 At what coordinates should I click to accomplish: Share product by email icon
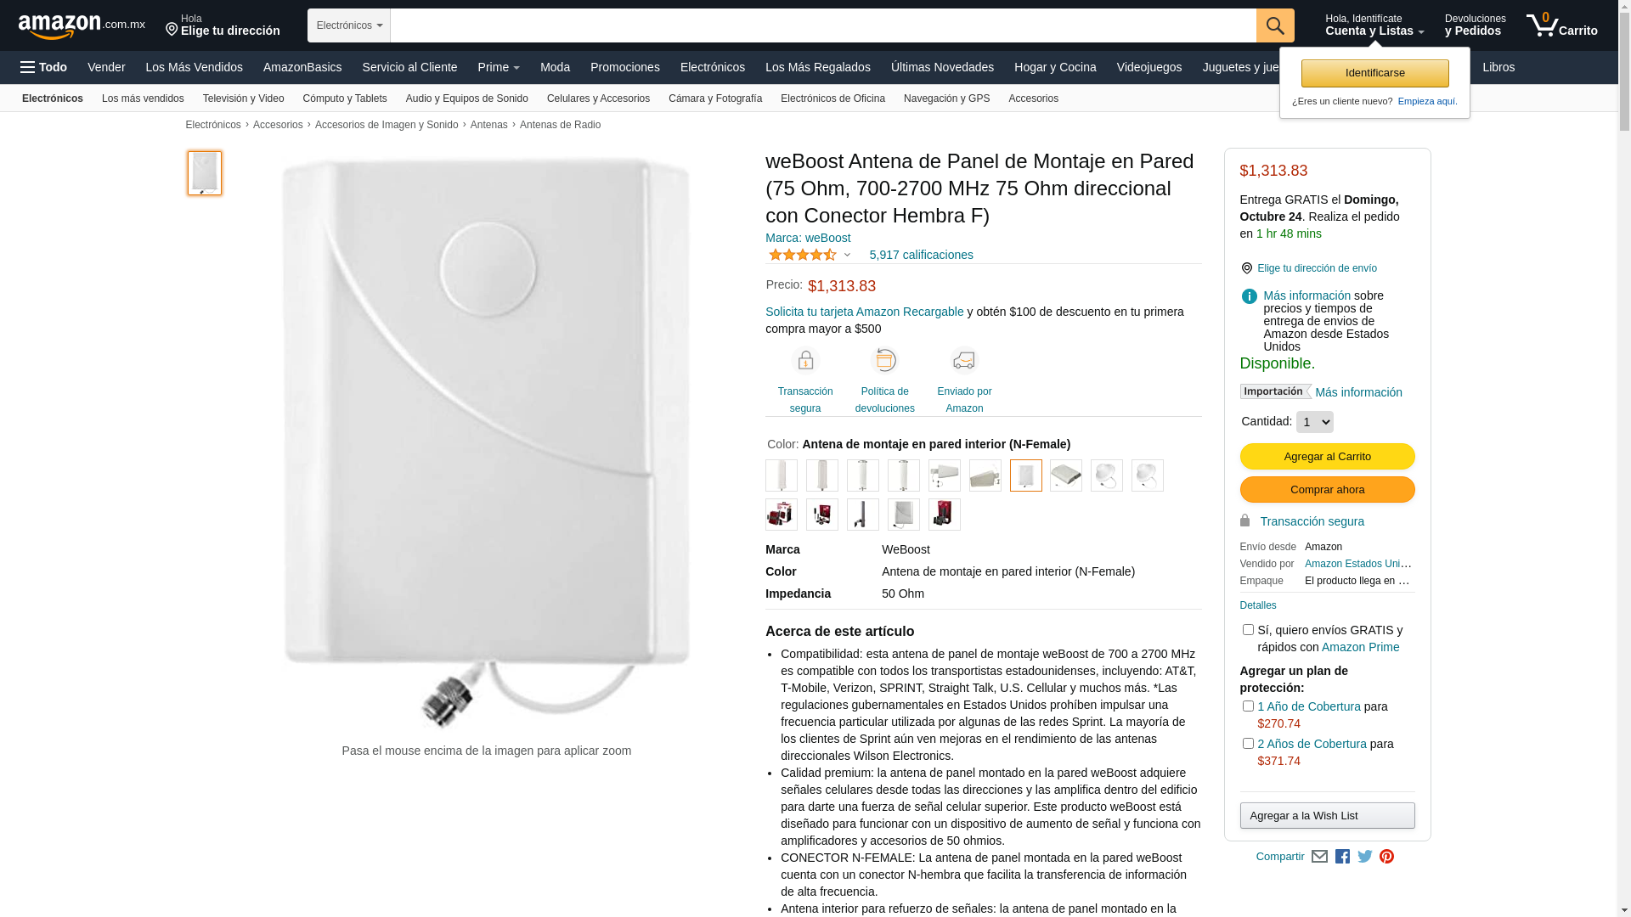point(1319,857)
